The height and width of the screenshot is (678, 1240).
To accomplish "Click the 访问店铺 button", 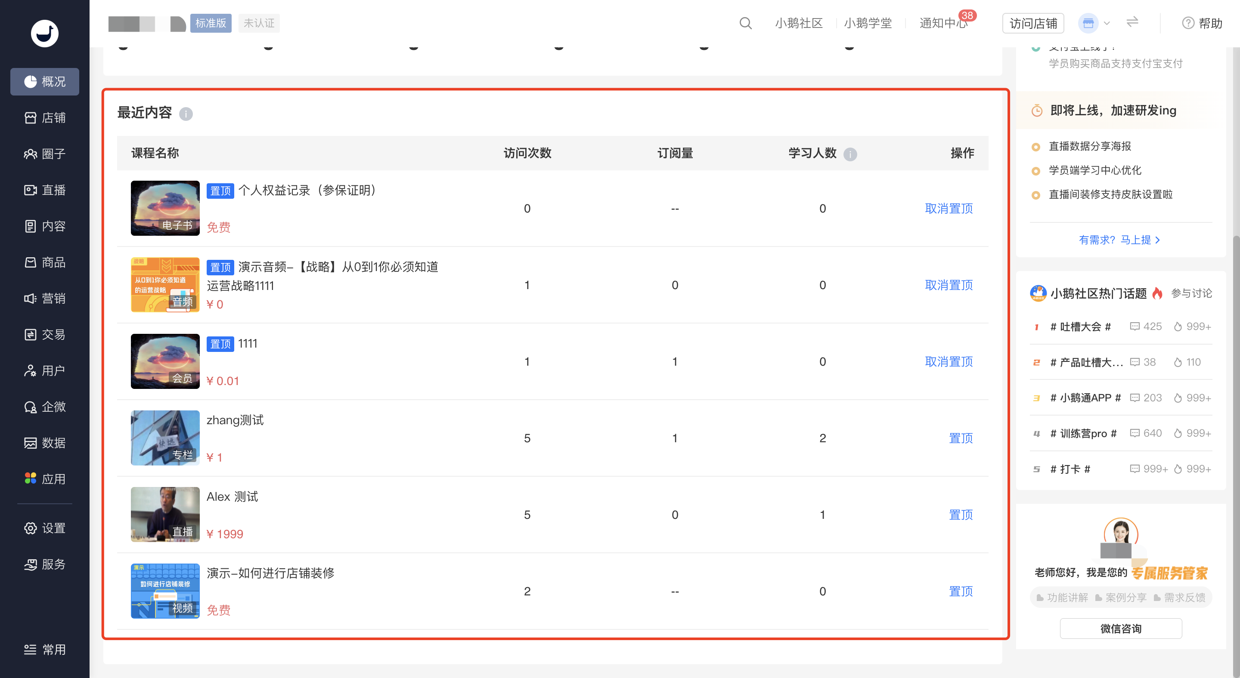I will click(x=1033, y=23).
